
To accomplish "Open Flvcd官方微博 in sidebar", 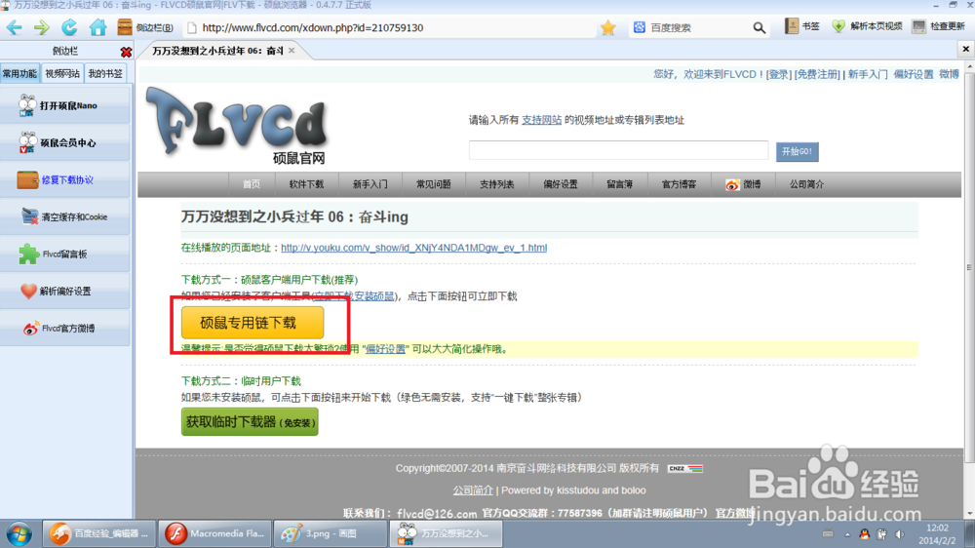I will 65,328.
